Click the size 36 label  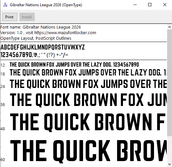(3, 104)
